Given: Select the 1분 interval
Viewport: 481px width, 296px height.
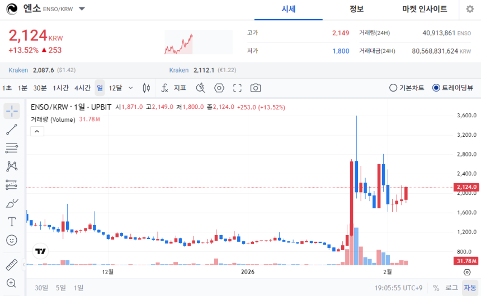Looking at the screenshot, I should [x=23, y=88].
